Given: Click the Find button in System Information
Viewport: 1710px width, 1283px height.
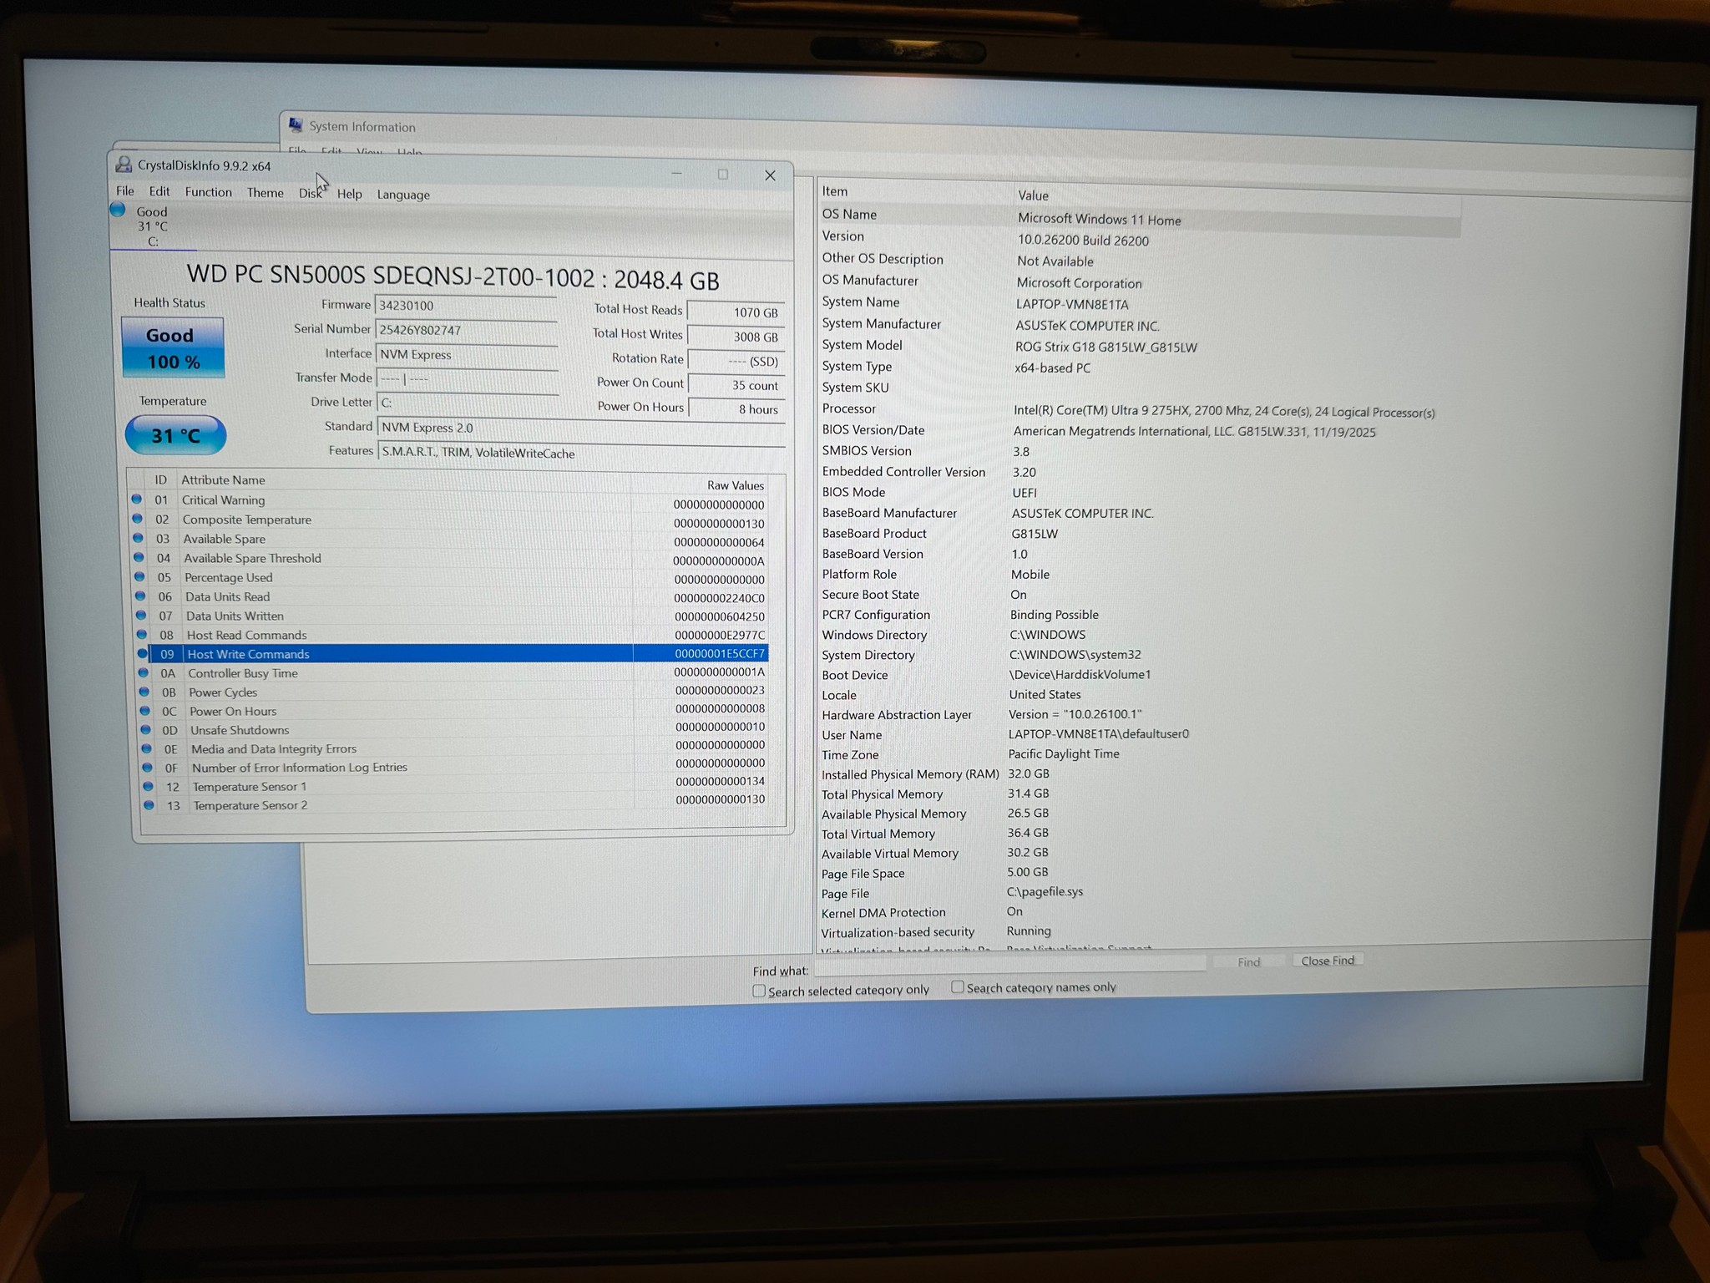Looking at the screenshot, I should pyautogui.click(x=1249, y=962).
